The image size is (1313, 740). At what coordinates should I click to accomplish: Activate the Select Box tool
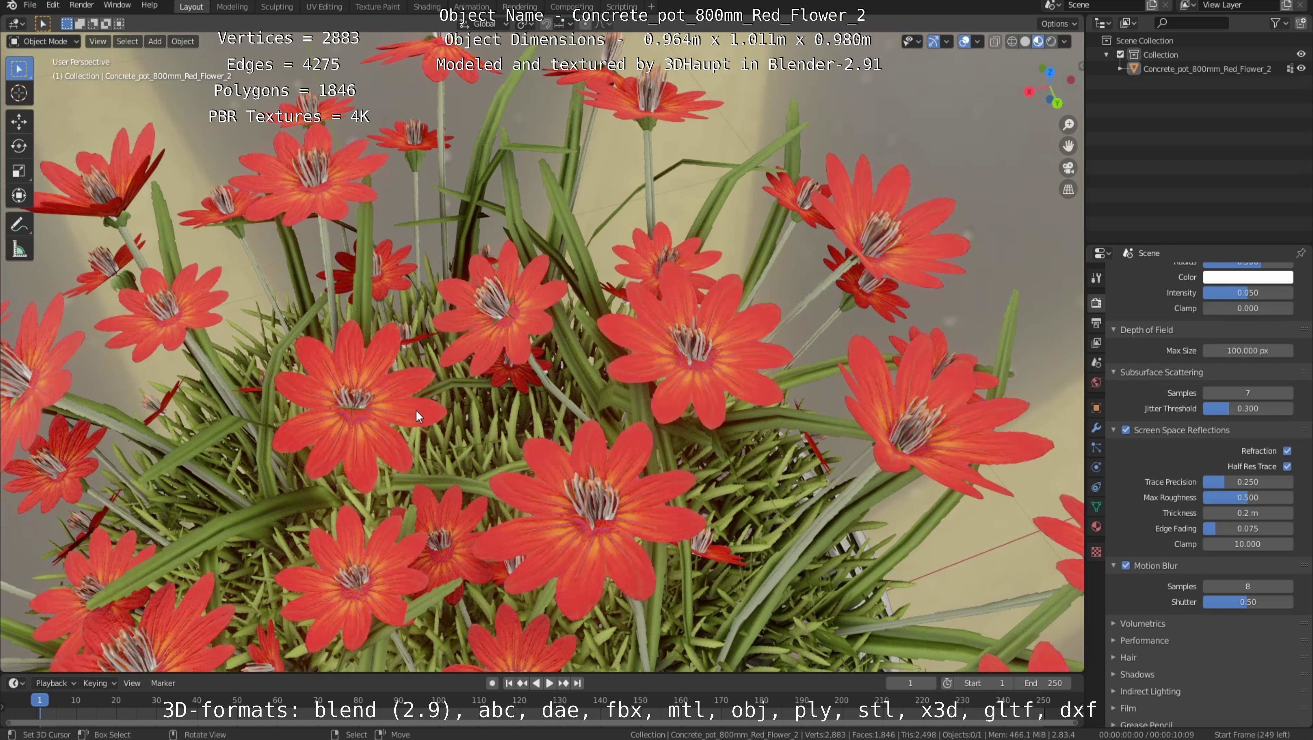(x=19, y=69)
